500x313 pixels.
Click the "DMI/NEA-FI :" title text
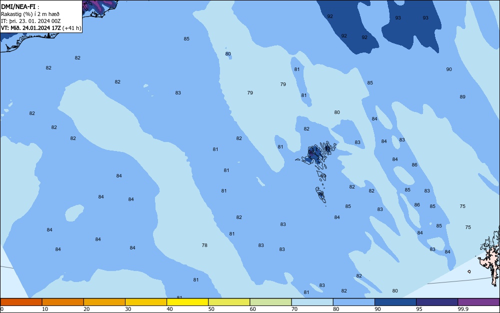coord(20,6)
